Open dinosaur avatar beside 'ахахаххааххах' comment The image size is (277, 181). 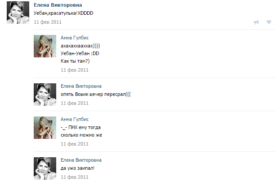45,46
